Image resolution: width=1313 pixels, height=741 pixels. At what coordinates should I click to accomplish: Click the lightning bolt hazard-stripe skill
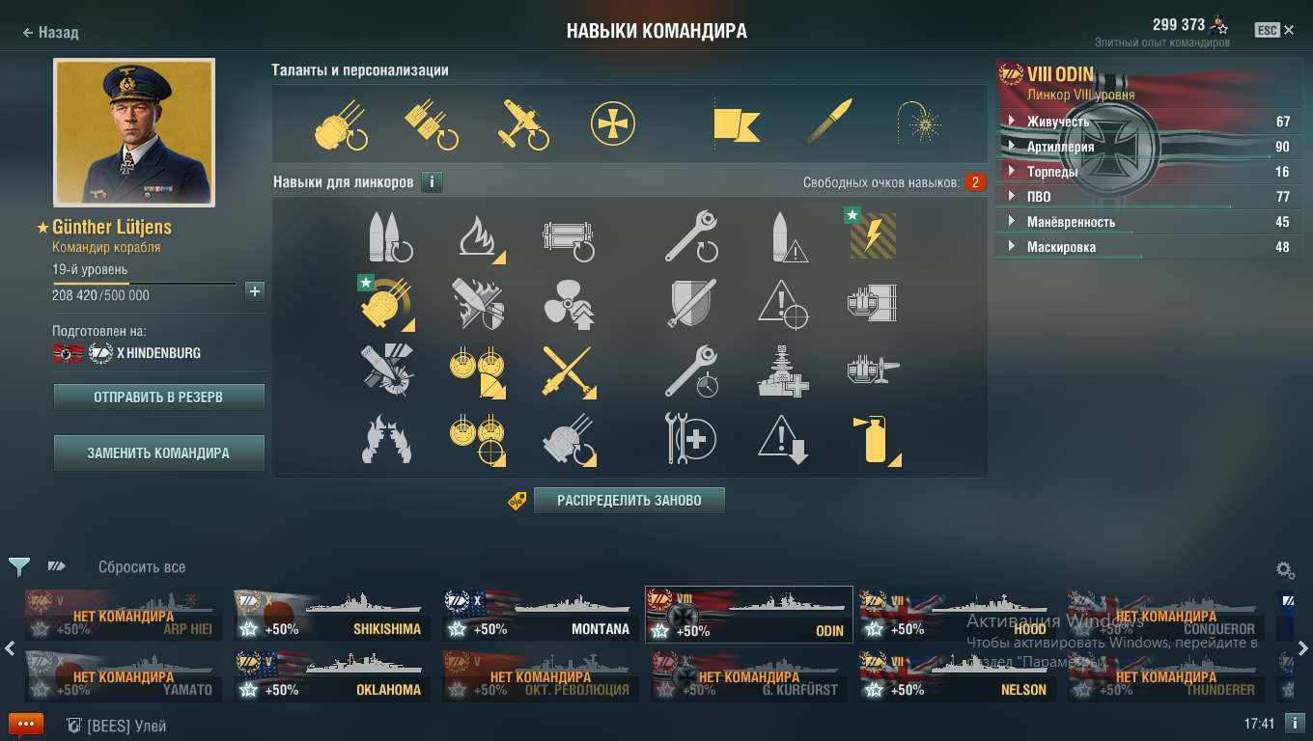[x=872, y=235]
